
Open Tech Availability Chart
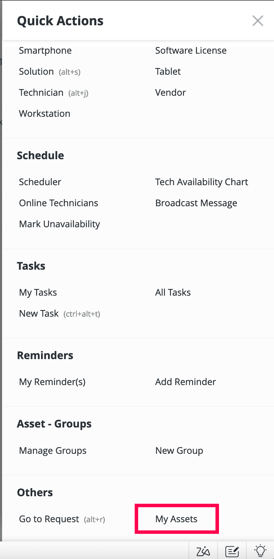[x=201, y=182]
